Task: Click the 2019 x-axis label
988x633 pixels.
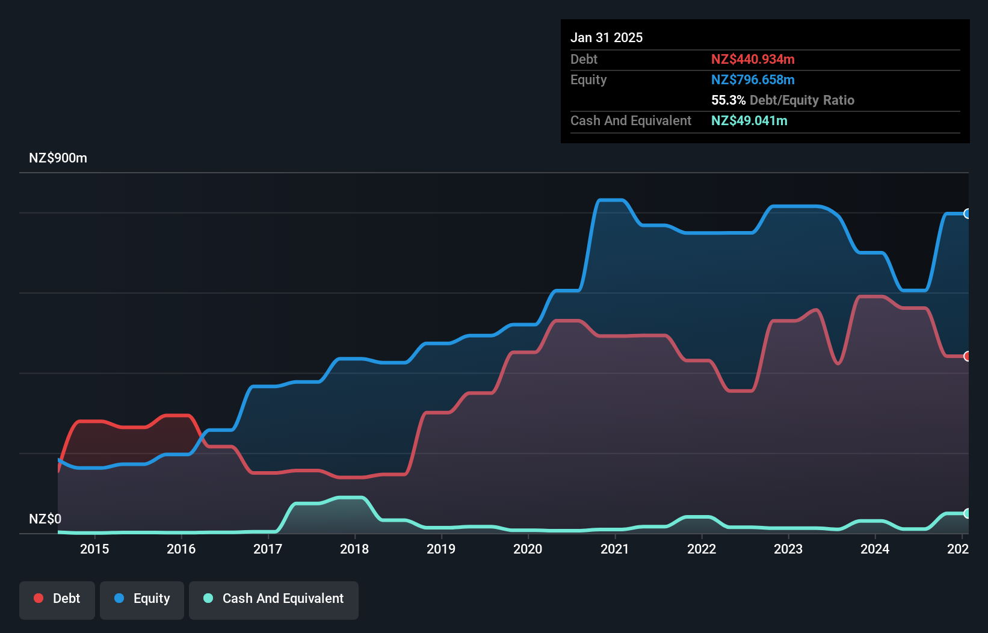Action: (441, 549)
